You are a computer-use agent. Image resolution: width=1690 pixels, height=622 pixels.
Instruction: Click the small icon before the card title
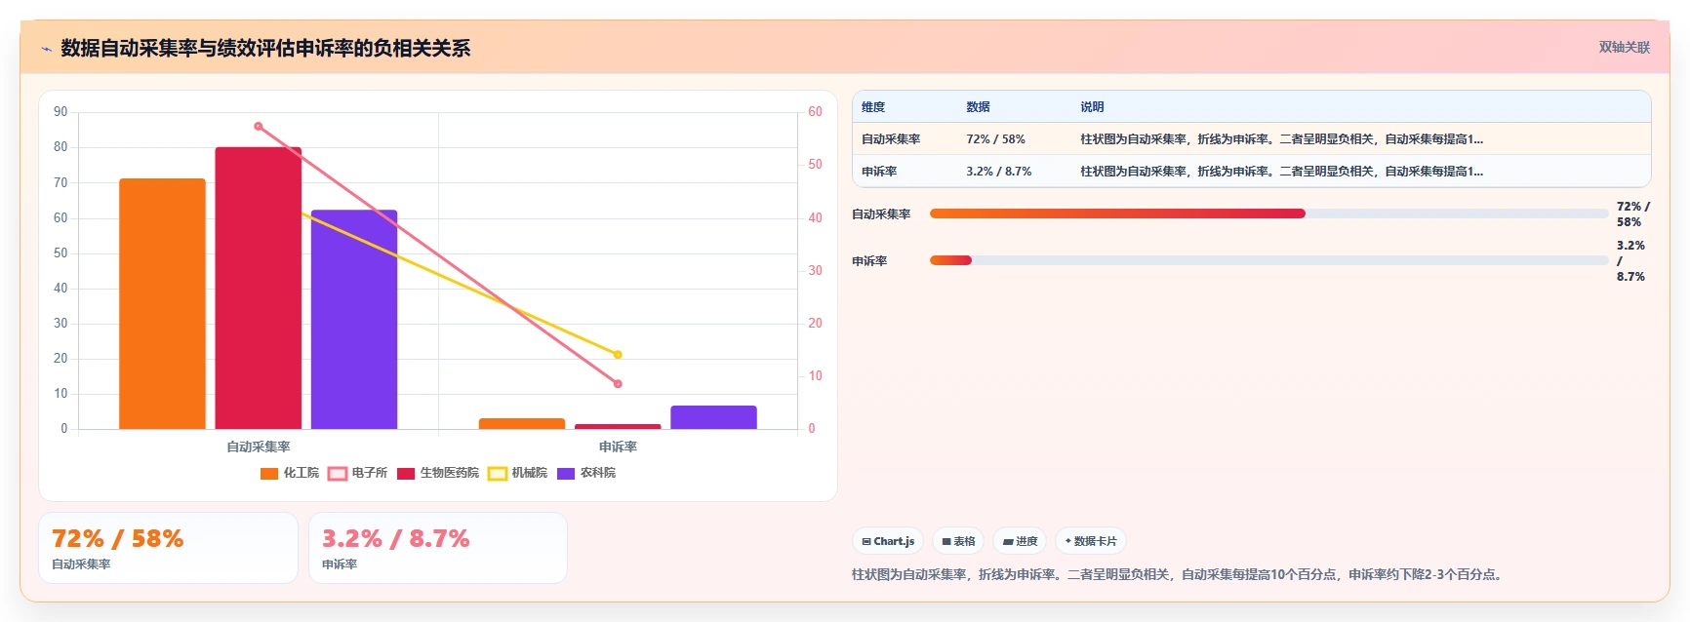tap(46, 49)
